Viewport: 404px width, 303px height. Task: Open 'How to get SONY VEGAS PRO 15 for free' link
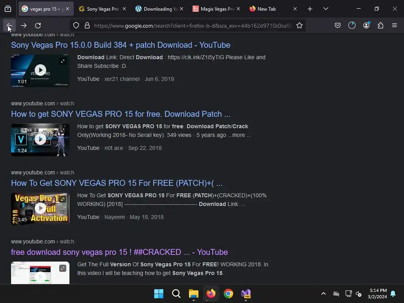pos(121,114)
